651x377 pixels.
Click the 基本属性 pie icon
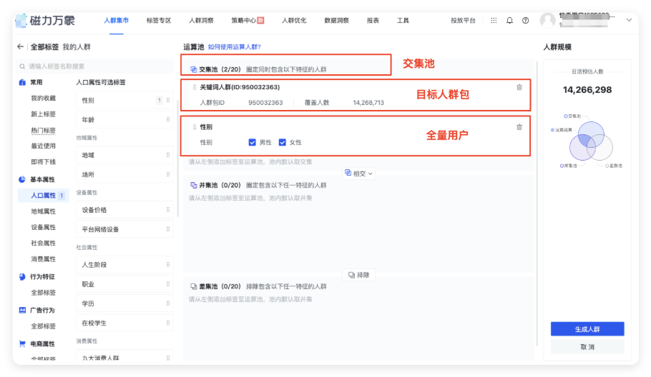click(22, 179)
